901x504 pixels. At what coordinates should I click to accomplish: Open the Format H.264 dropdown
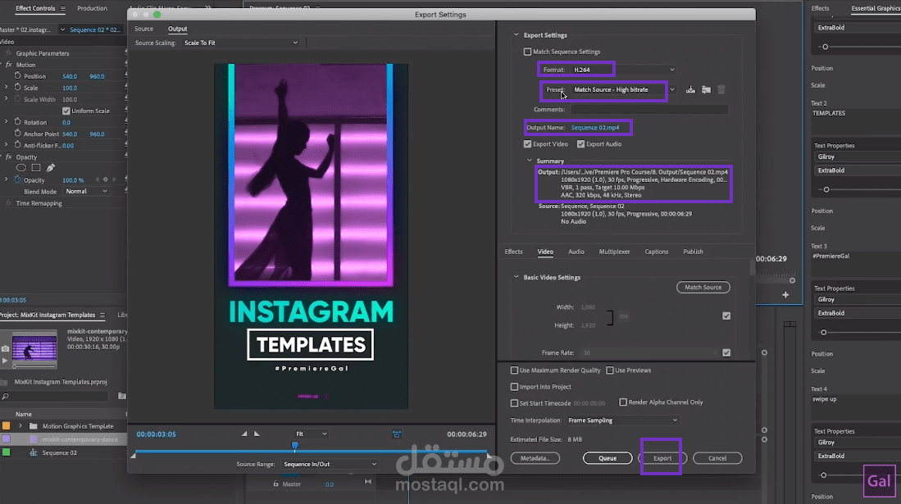click(624, 70)
